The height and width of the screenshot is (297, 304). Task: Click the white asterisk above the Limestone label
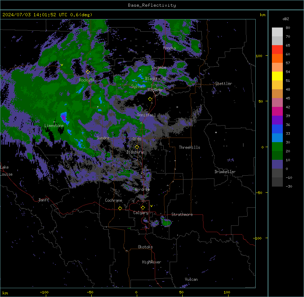coord(54,122)
